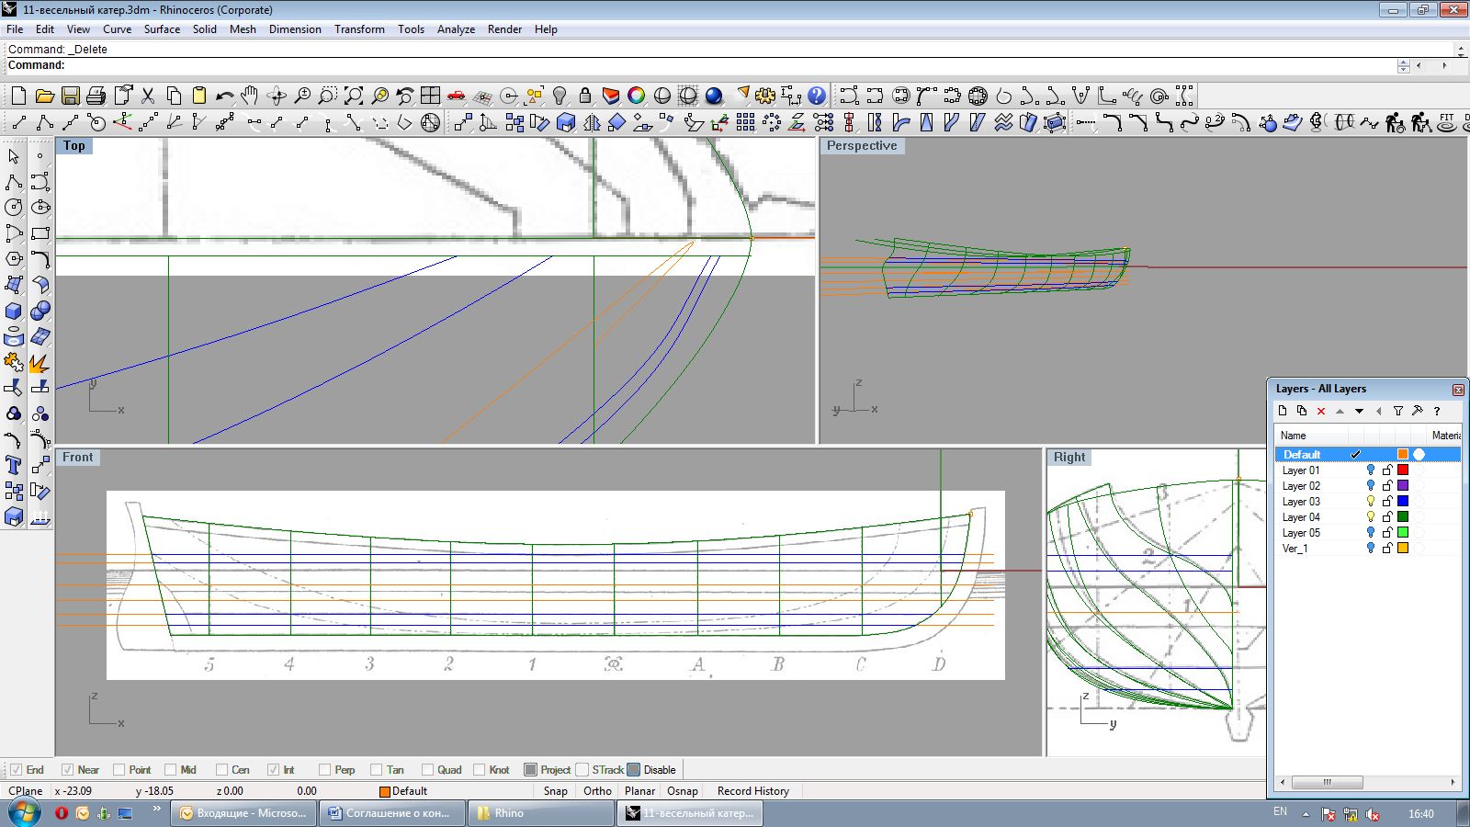The width and height of the screenshot is (1470, 827).
Task: Open layer filter funnel options
Action: point(1397,411)
